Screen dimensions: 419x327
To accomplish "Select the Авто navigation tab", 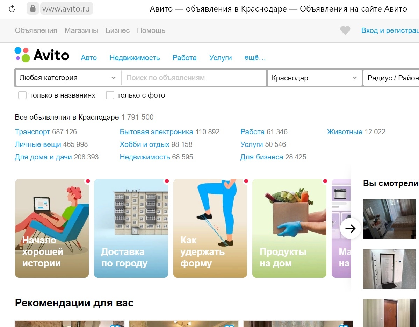I will [89, 58].
